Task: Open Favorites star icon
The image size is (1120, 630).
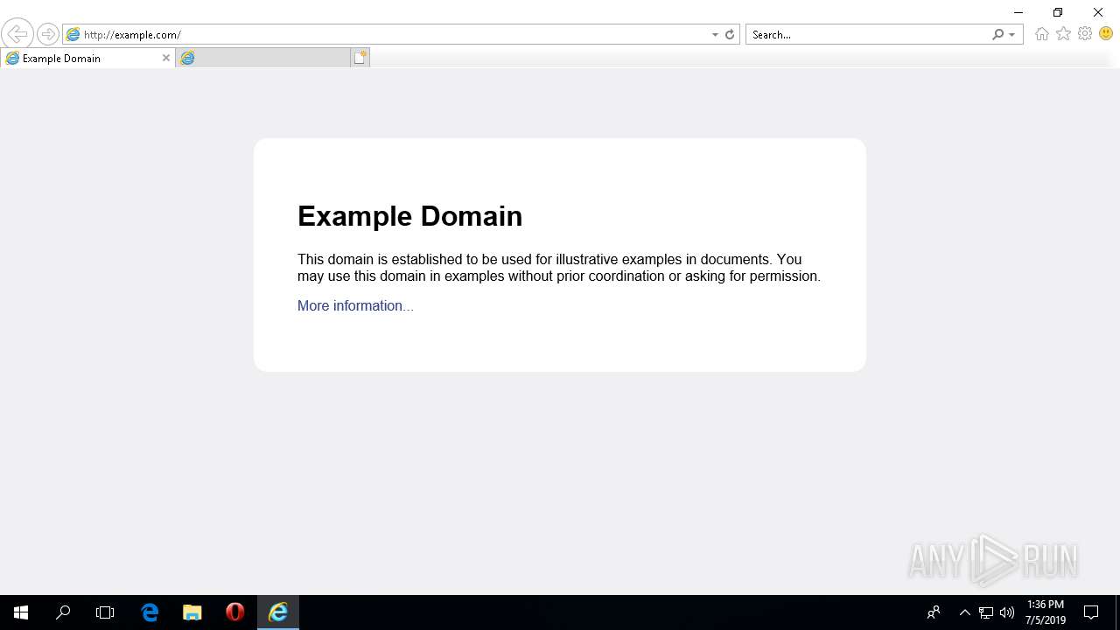Action: click(x=1063, y=34)
